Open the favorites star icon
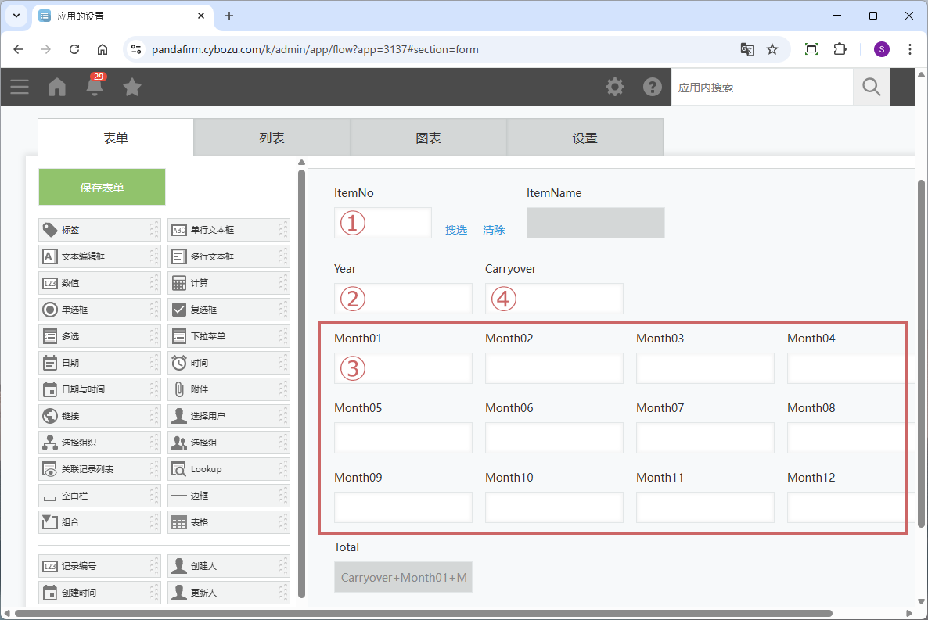 (132, 87)
